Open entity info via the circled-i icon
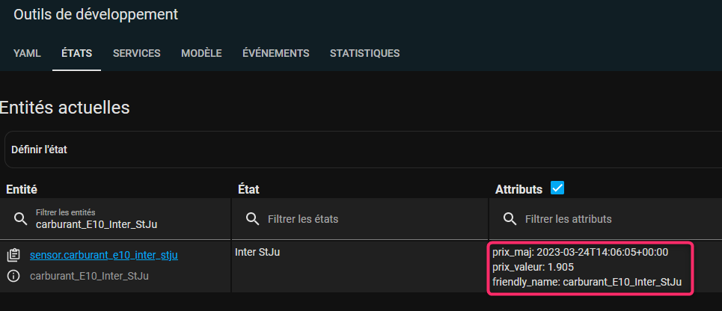722x311 pixels. click(x=13, y=276)
